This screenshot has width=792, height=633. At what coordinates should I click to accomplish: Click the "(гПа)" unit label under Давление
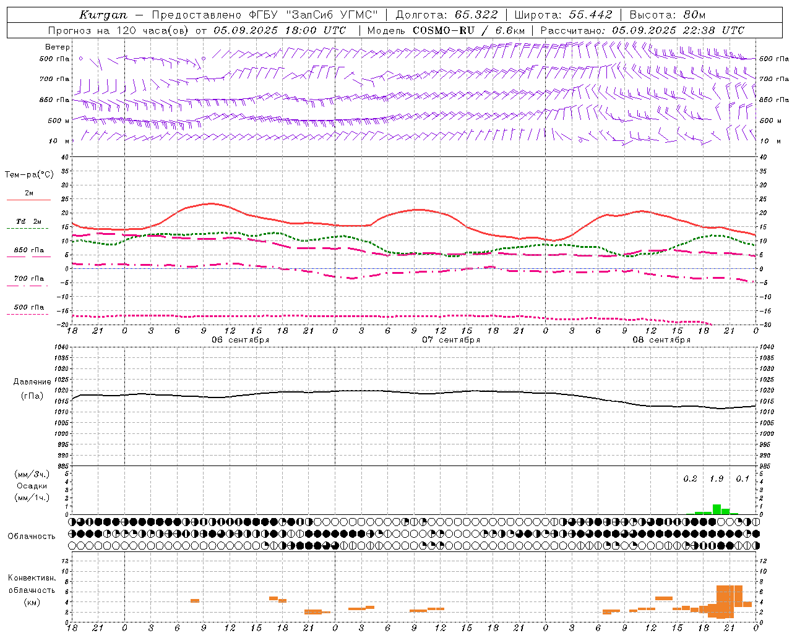pyautogui.click(x=32, y=396)
